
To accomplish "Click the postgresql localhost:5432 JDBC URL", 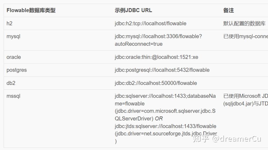I will [x=162, y=70].
